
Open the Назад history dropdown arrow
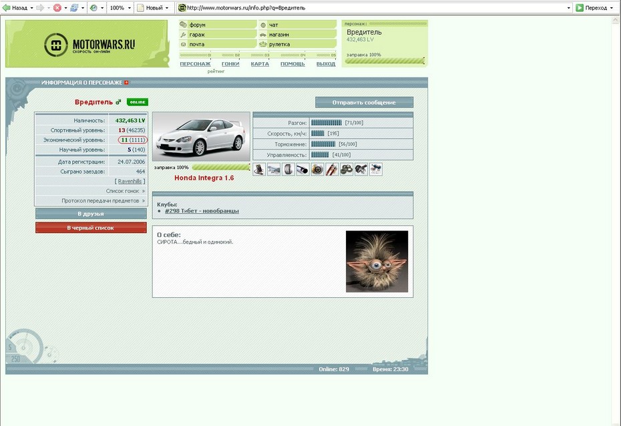[x=31, y=8]
